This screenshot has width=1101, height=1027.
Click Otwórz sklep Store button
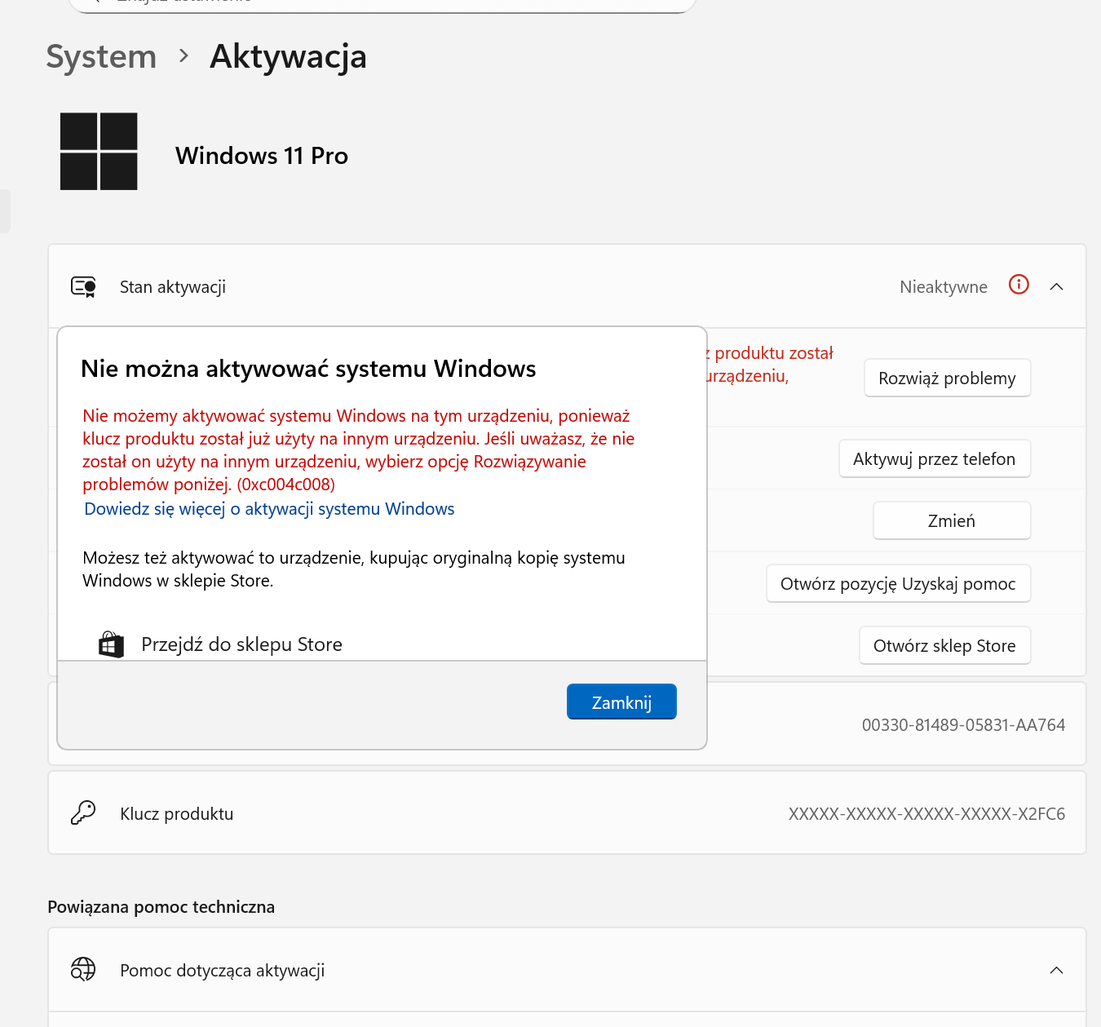coord(944,646)
